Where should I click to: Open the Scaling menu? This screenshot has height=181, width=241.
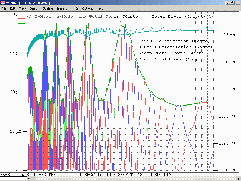(x=48, y=8)
